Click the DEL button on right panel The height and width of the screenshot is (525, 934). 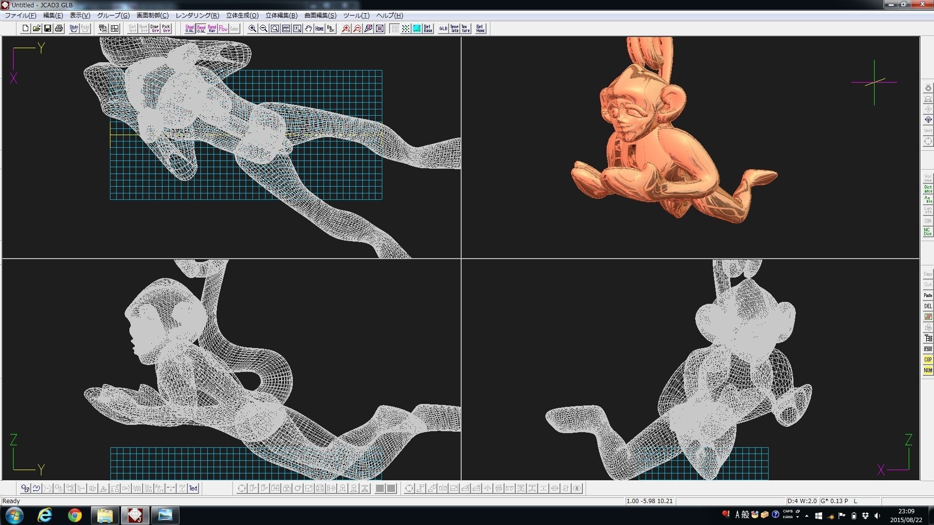[x=928, y=306]
